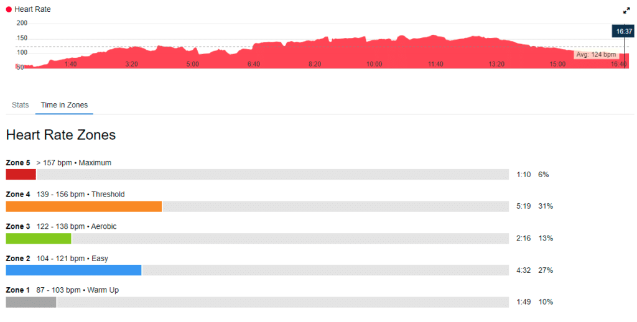
Task: Click the Avg: 124 bpm label
Action: click(596, 55)
